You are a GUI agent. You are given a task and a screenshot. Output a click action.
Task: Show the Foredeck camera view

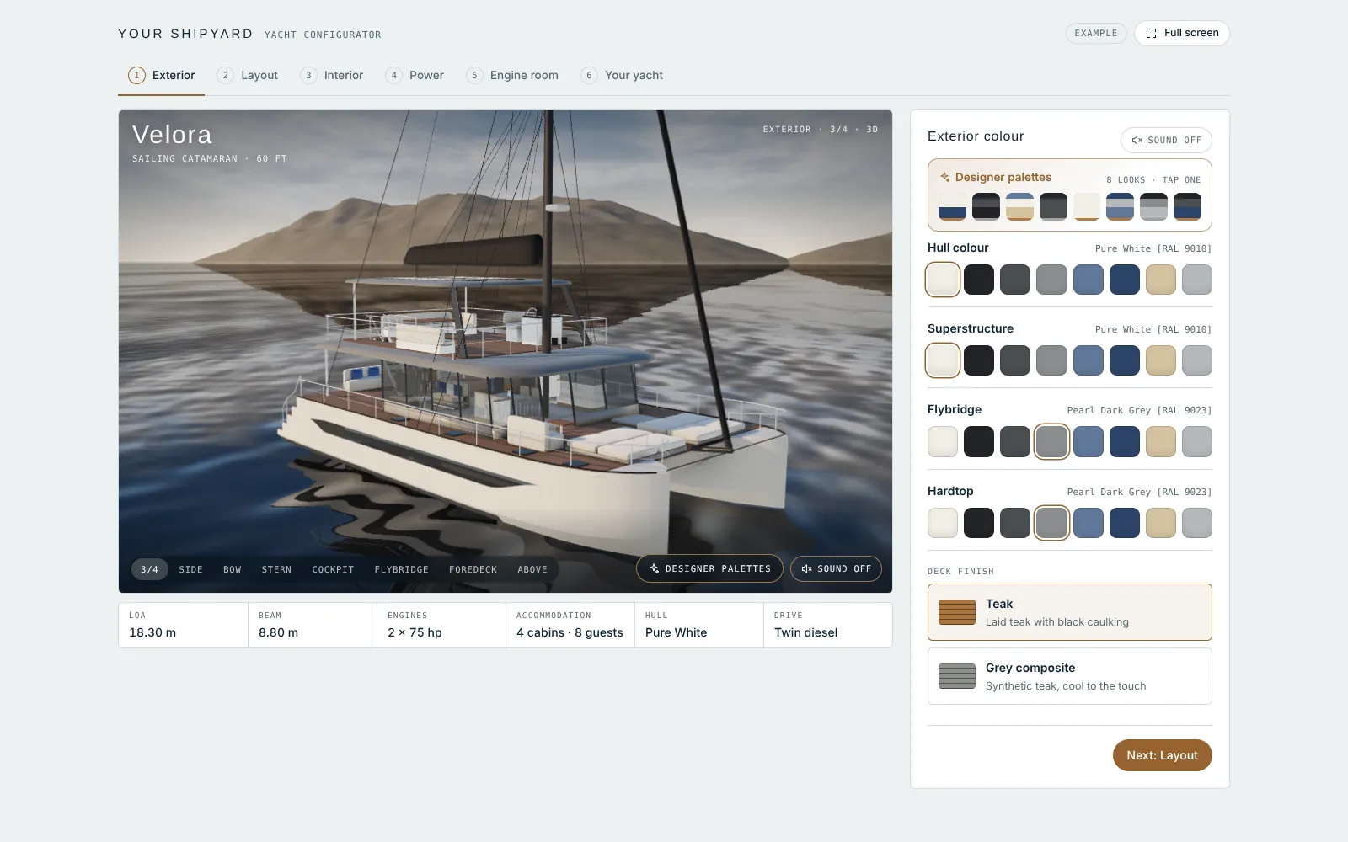[473, 569]
